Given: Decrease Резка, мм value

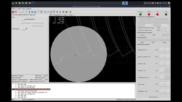Looking at the screenshot, I should pos(167,84).
